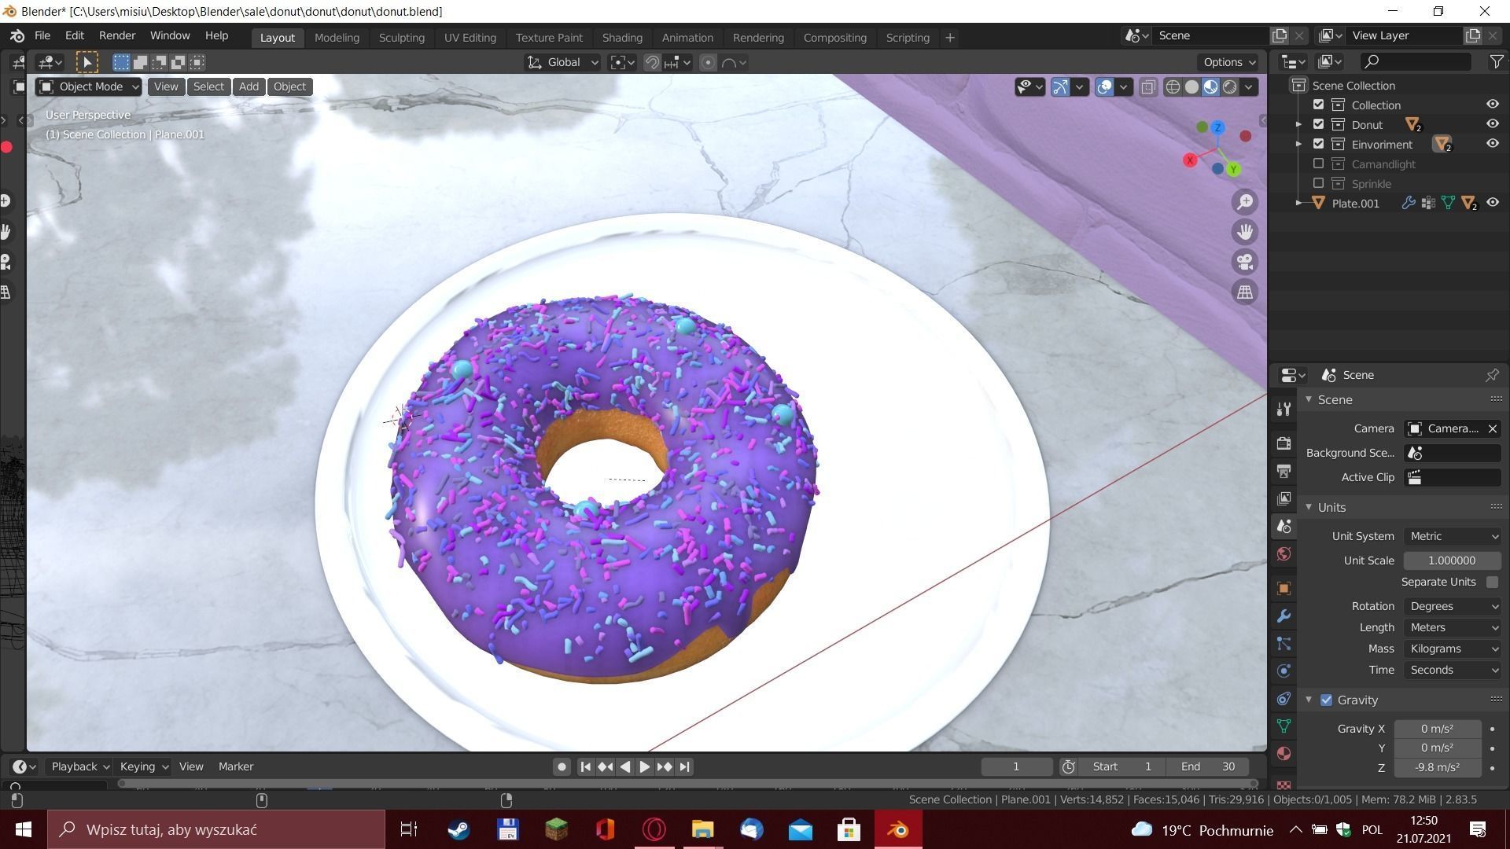Switch to the Shading workspace tab
This screenshot has height=849, width=1510.
(x=621, y=38)
